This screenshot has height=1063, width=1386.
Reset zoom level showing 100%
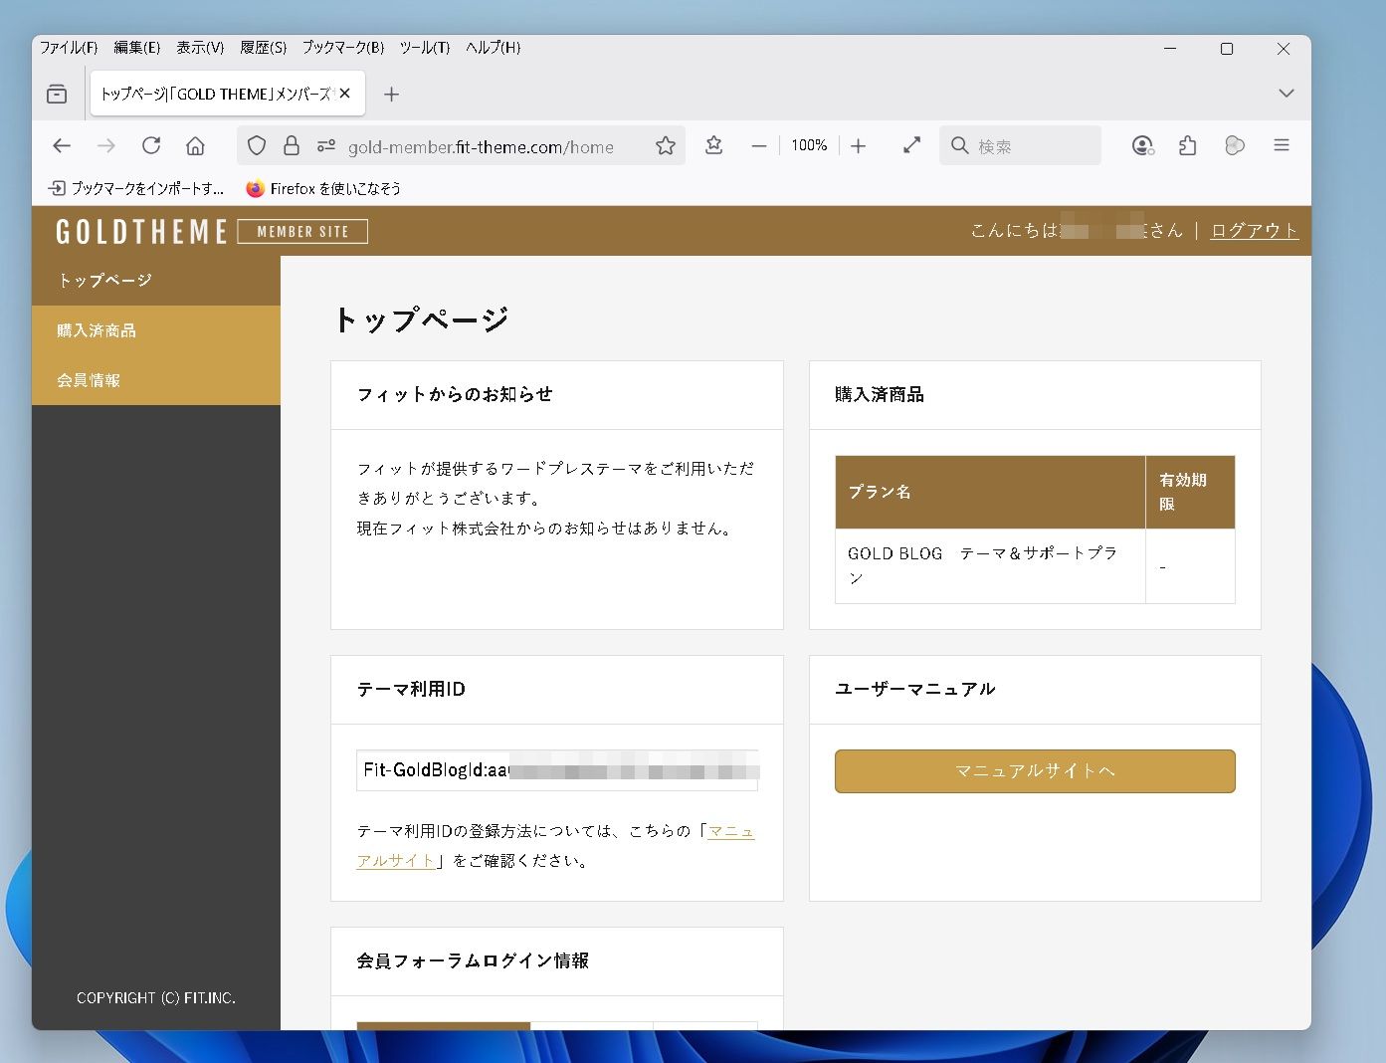809,146
